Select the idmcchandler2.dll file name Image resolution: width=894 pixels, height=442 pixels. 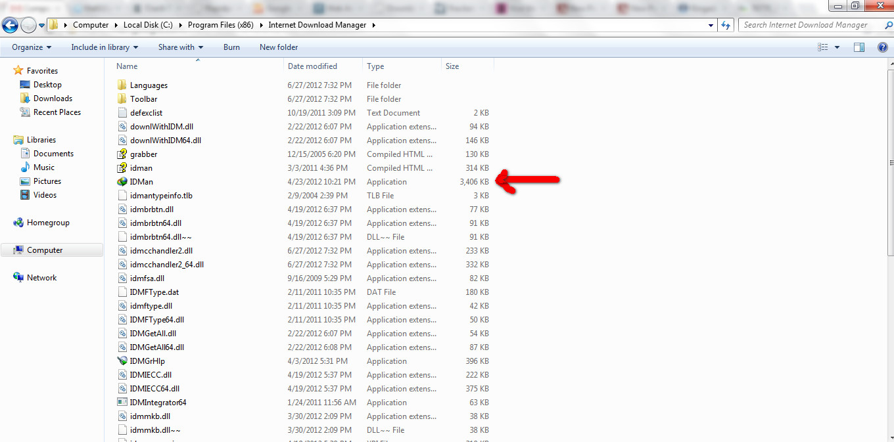162,251
